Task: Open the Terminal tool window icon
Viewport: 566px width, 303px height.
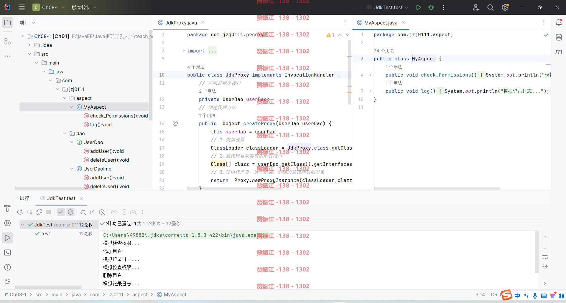Action: [8, 252]
